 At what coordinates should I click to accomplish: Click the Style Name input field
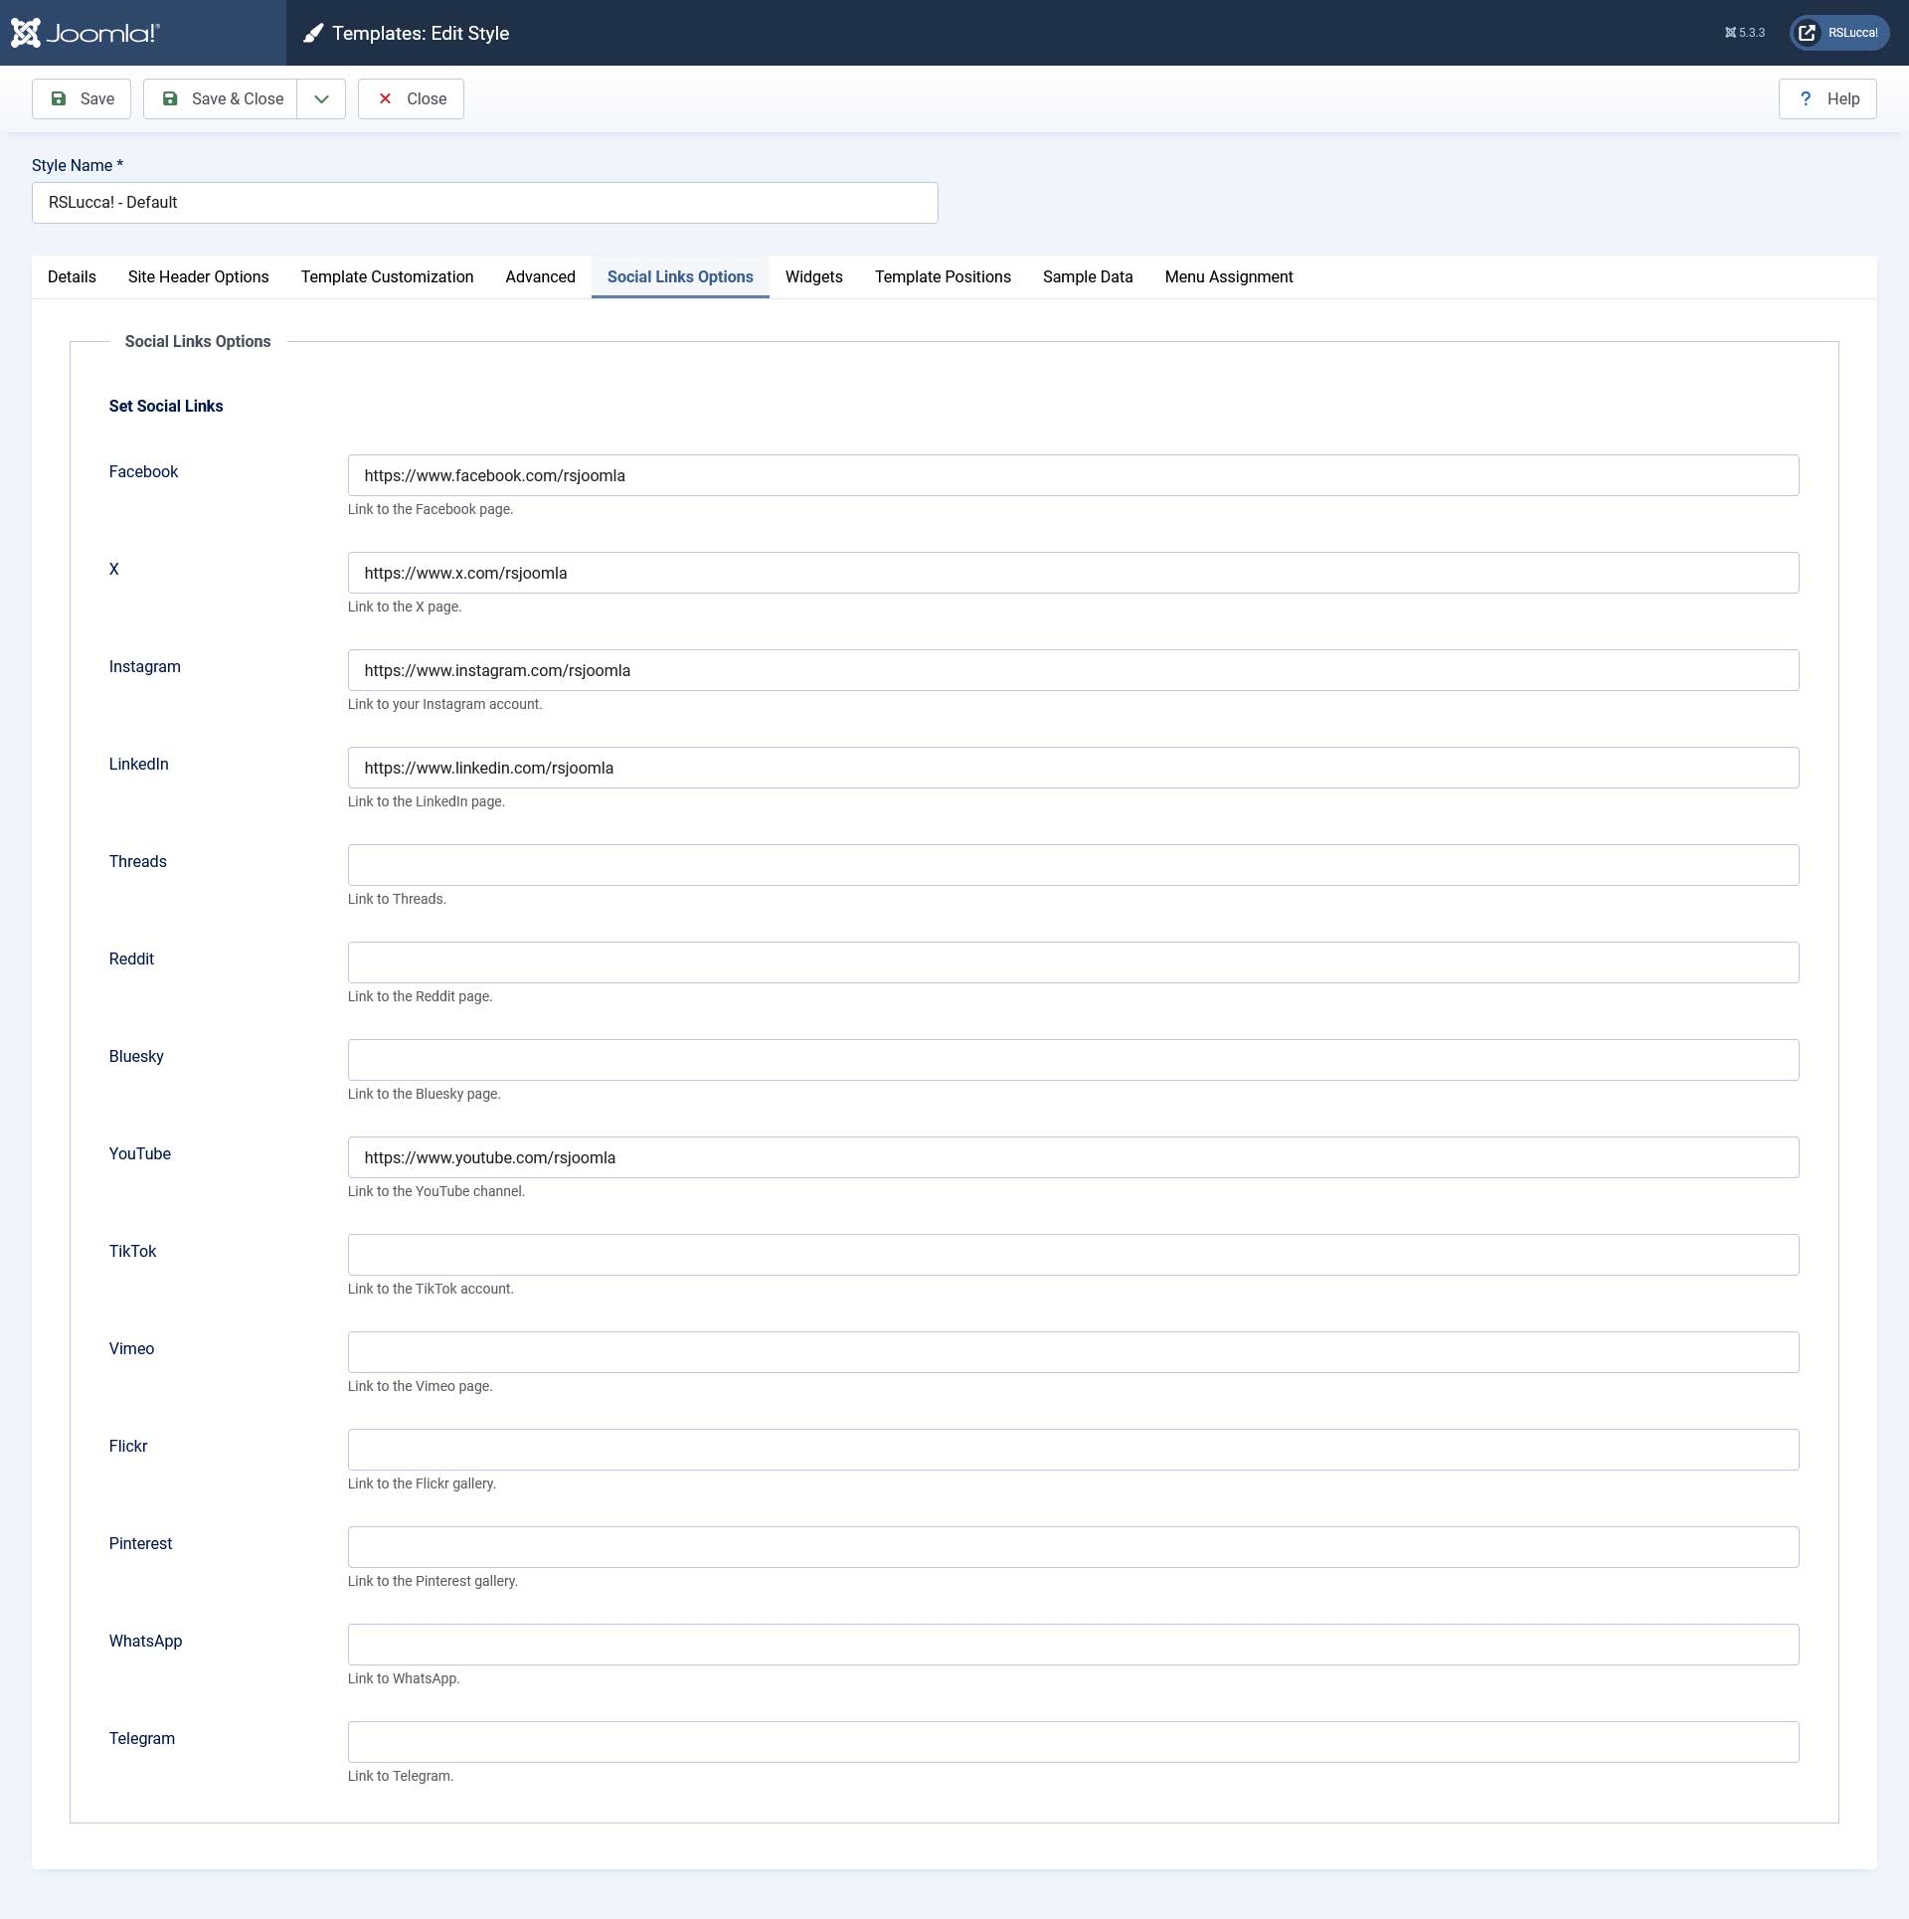pyautogui.click(x=484, y=203)
